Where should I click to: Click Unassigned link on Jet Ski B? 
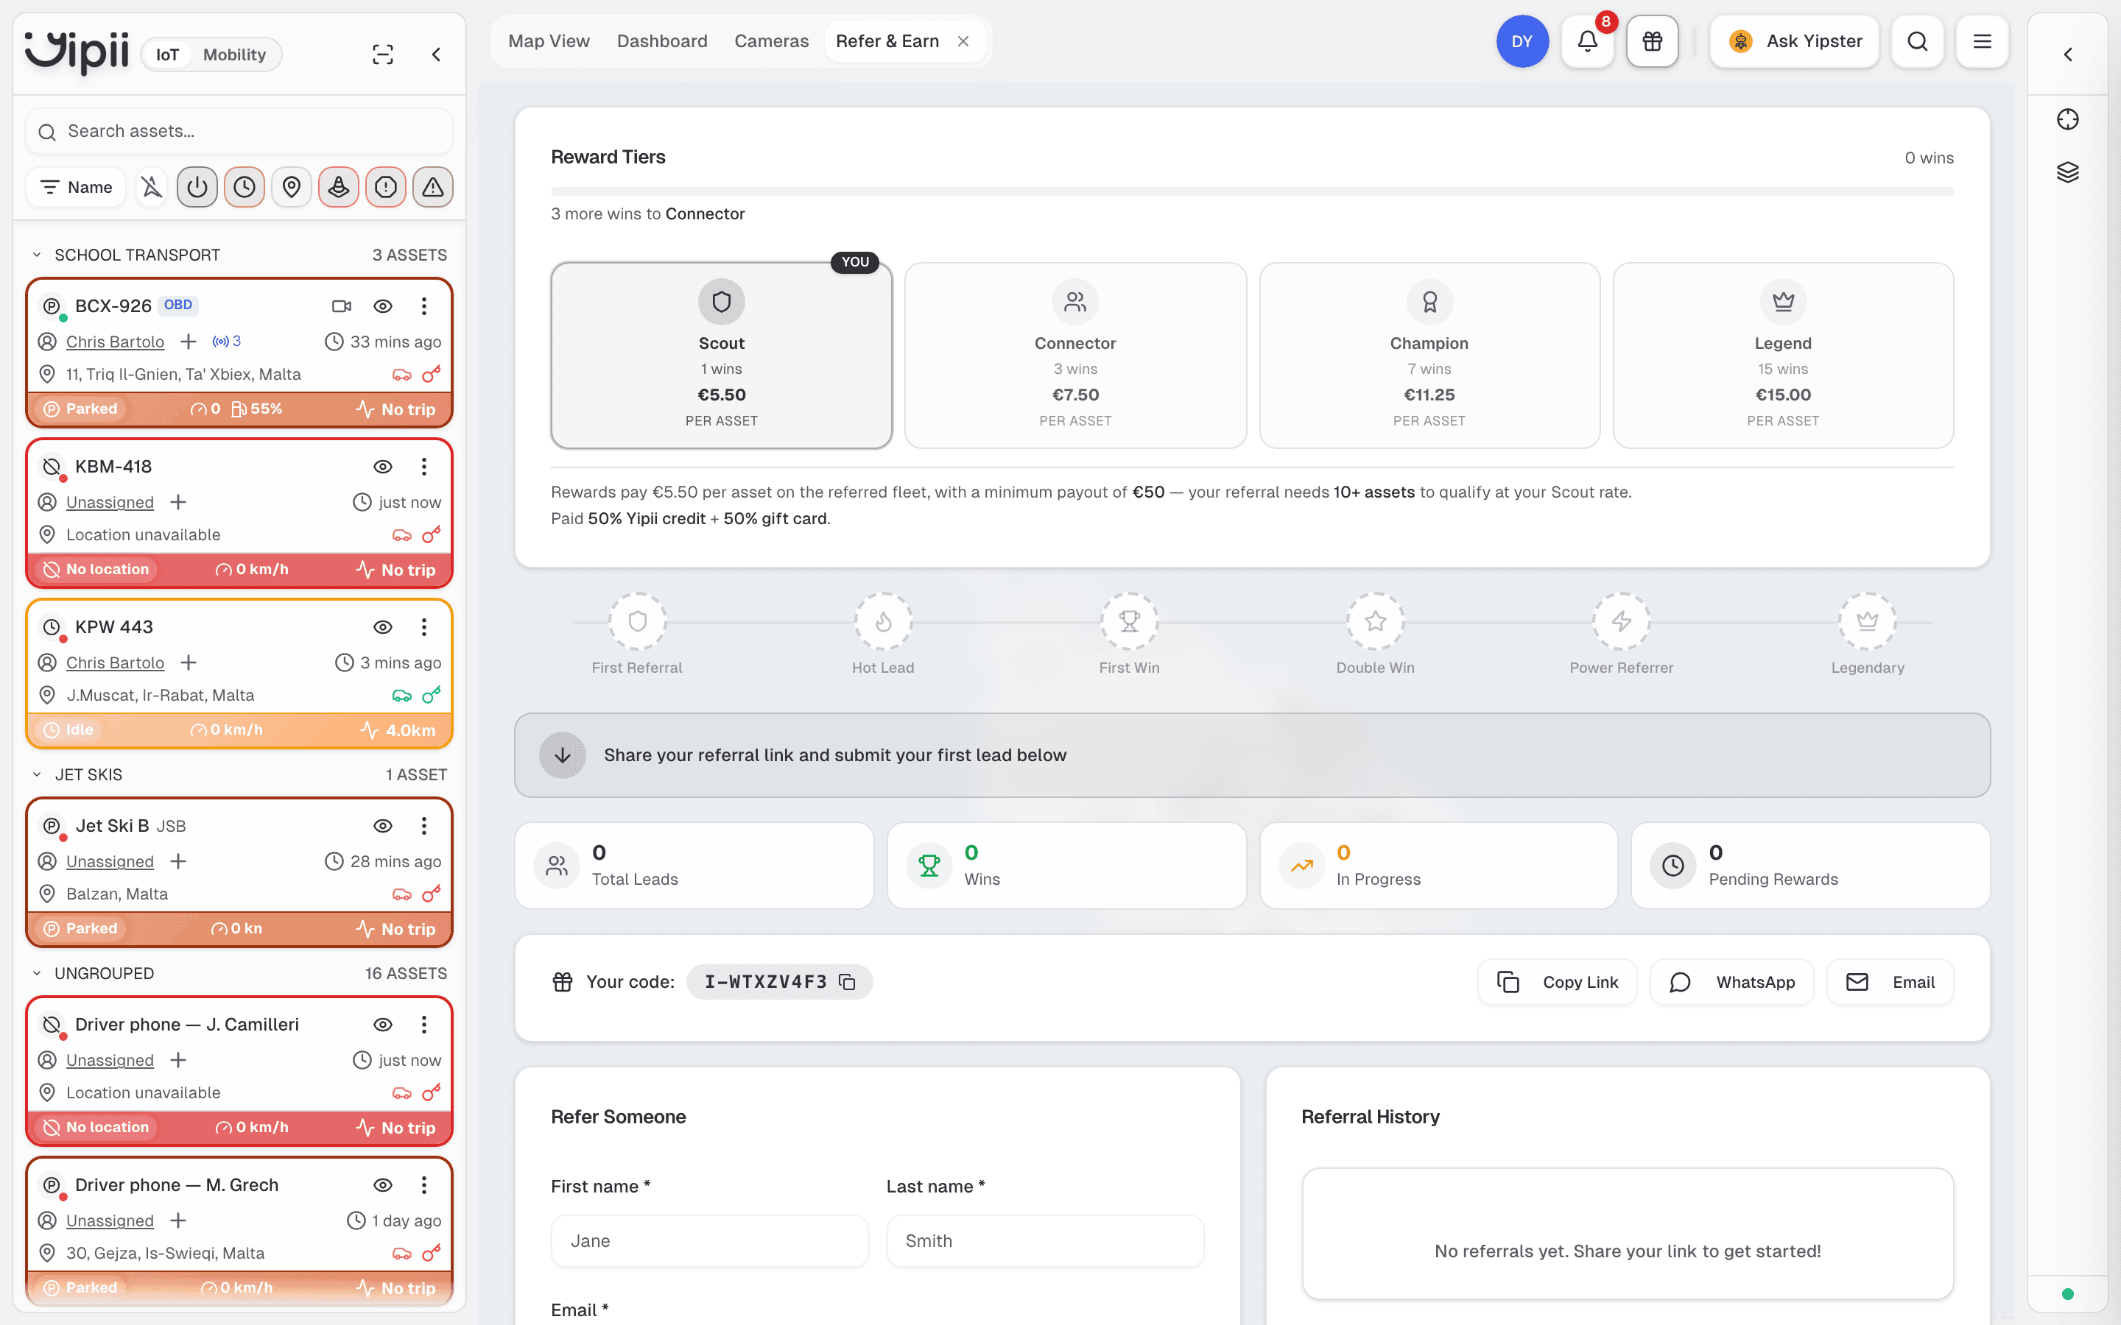click(x=110, y=861)
